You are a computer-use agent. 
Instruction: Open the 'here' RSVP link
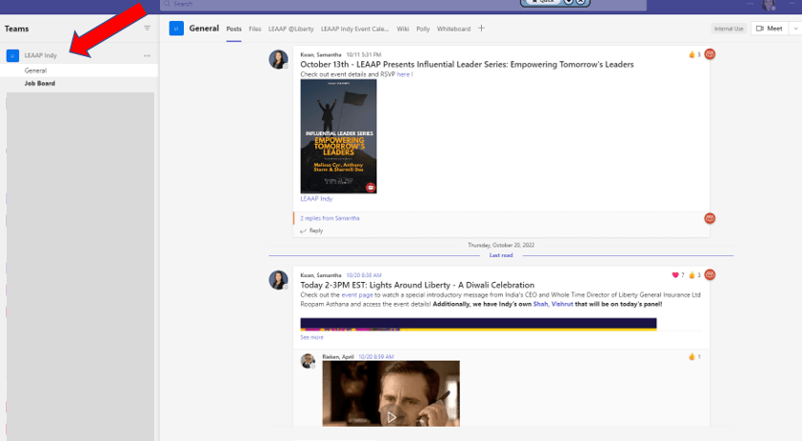404,74
